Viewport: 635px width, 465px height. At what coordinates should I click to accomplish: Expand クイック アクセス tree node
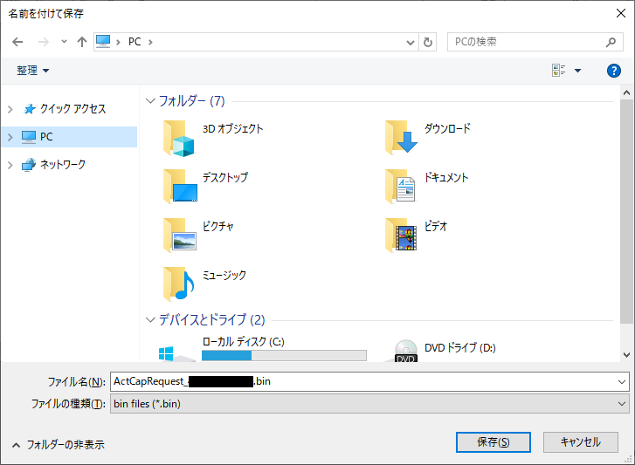point(10,109)
